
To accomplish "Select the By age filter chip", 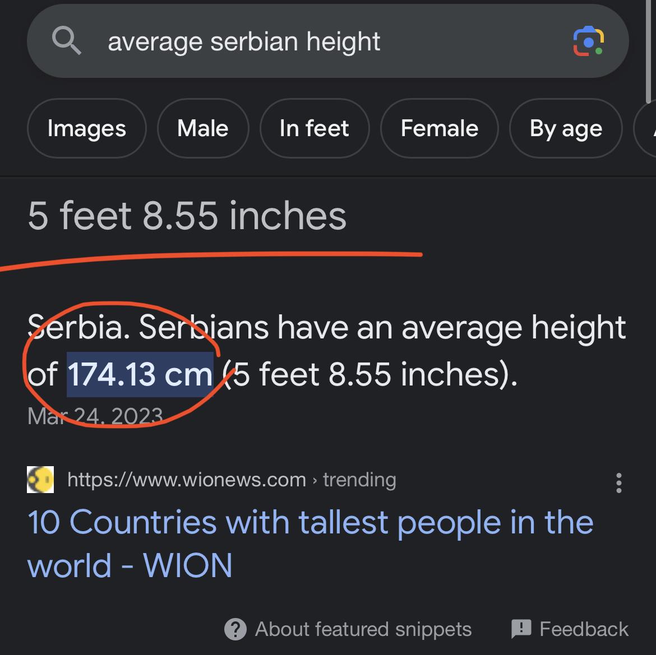I will tap(566, 128).
